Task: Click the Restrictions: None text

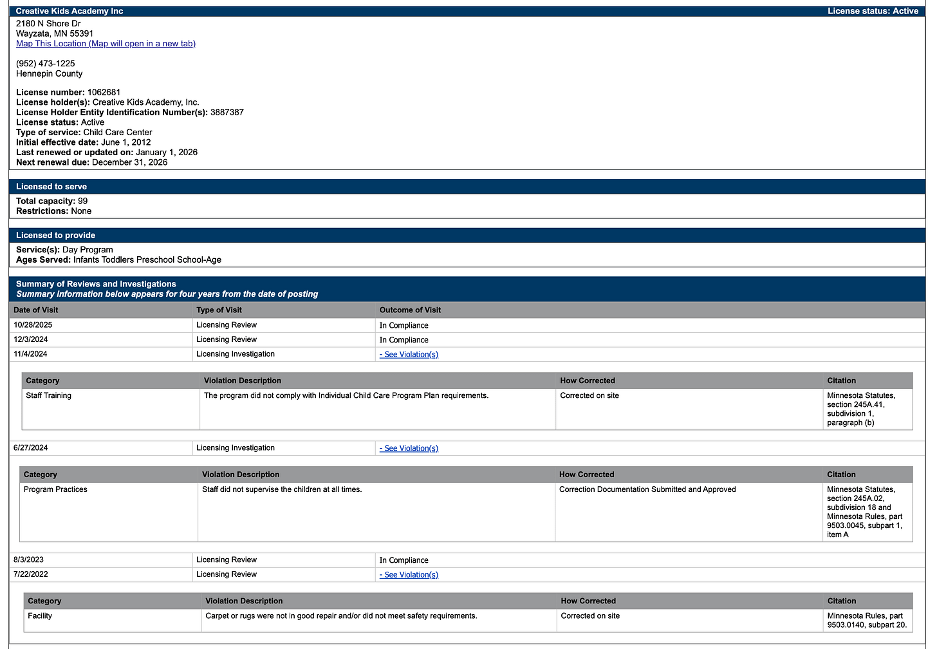Action: coord(54,211)
